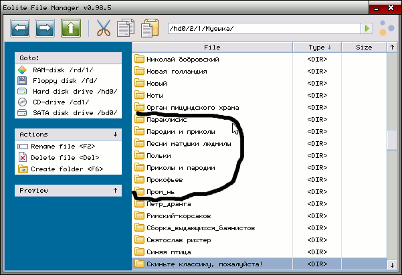Click the Cut scissors icon
The height and width of the screenshot is (275, 402).
point(103,28)
